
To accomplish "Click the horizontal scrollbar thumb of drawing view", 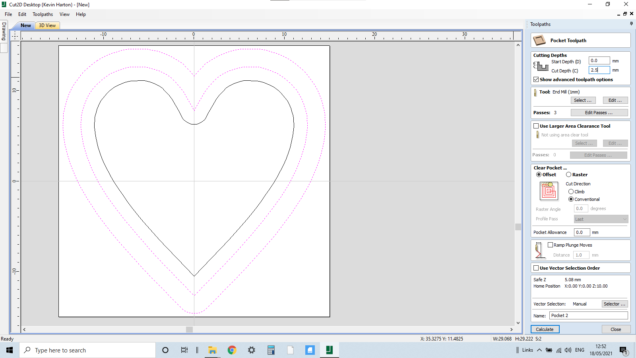I will click(189, 329).
